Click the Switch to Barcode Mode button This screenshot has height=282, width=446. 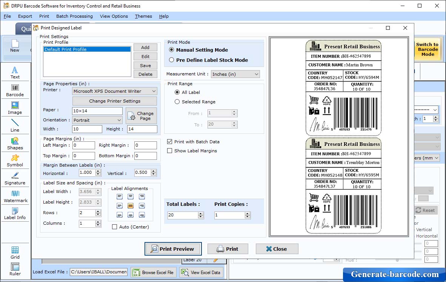click(427, 49)
